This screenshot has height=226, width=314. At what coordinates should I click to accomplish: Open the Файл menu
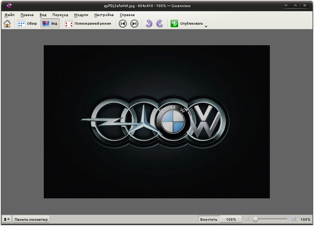[9, 15]
